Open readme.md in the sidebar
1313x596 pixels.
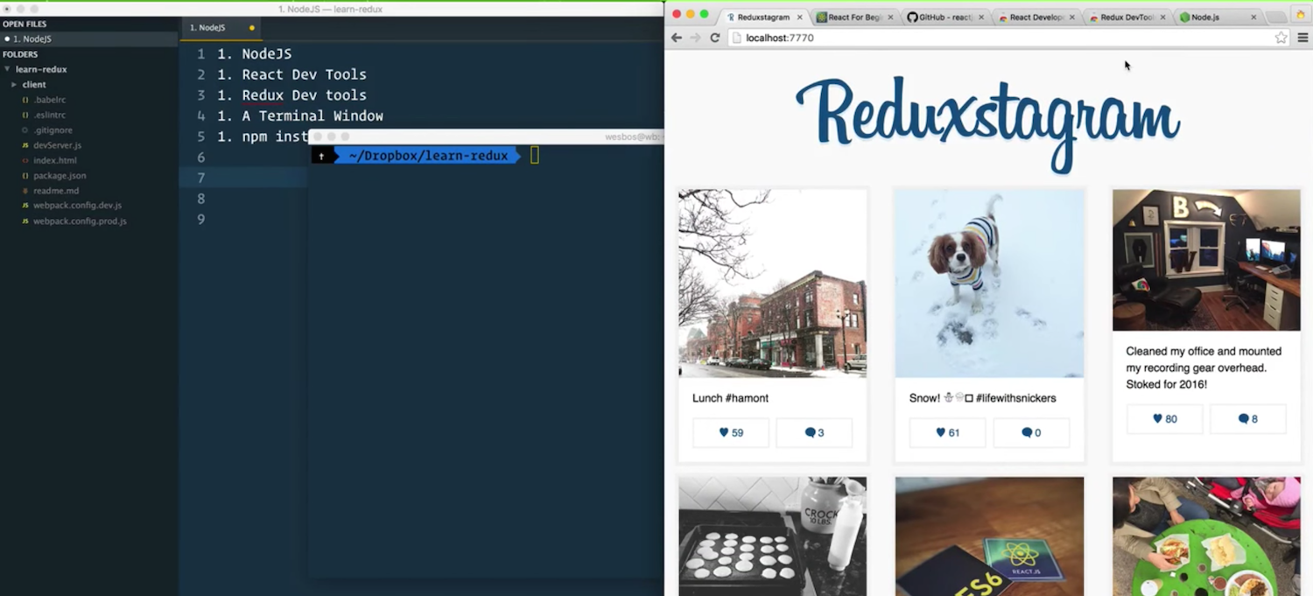(x=56, y=191)
